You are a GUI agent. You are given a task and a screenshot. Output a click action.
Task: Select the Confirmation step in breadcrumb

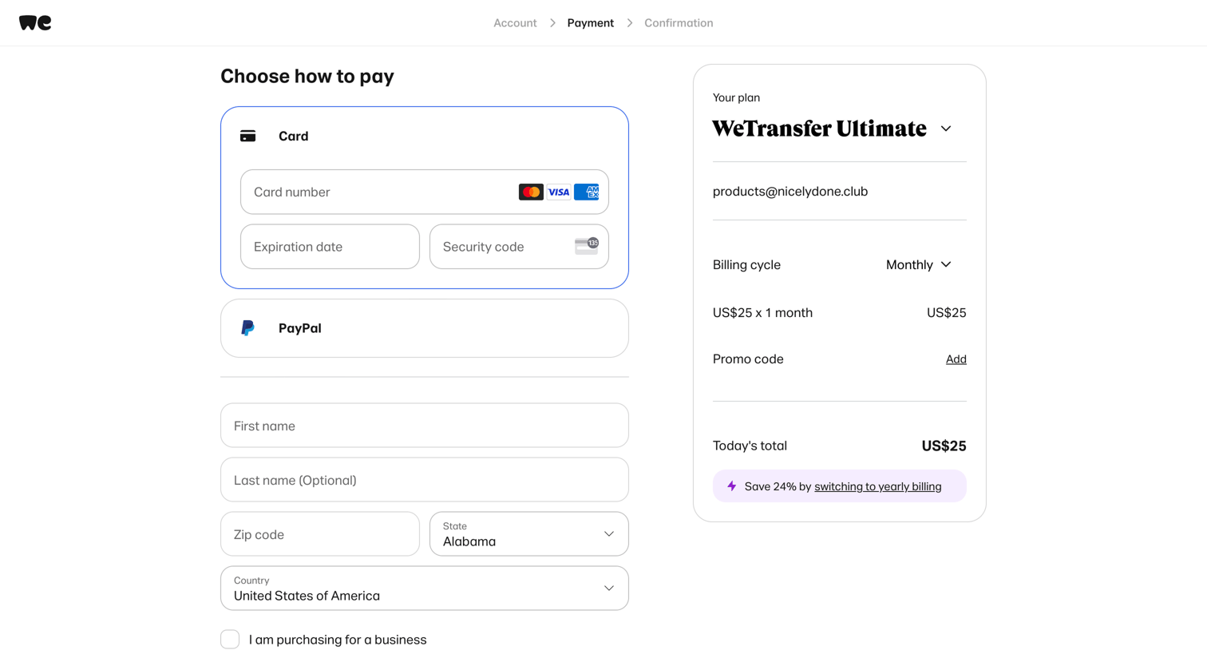679,23
